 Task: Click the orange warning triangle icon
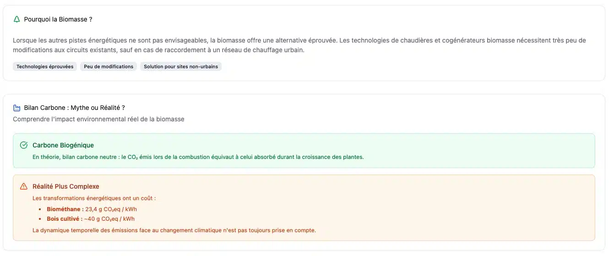tap(24, 186)
